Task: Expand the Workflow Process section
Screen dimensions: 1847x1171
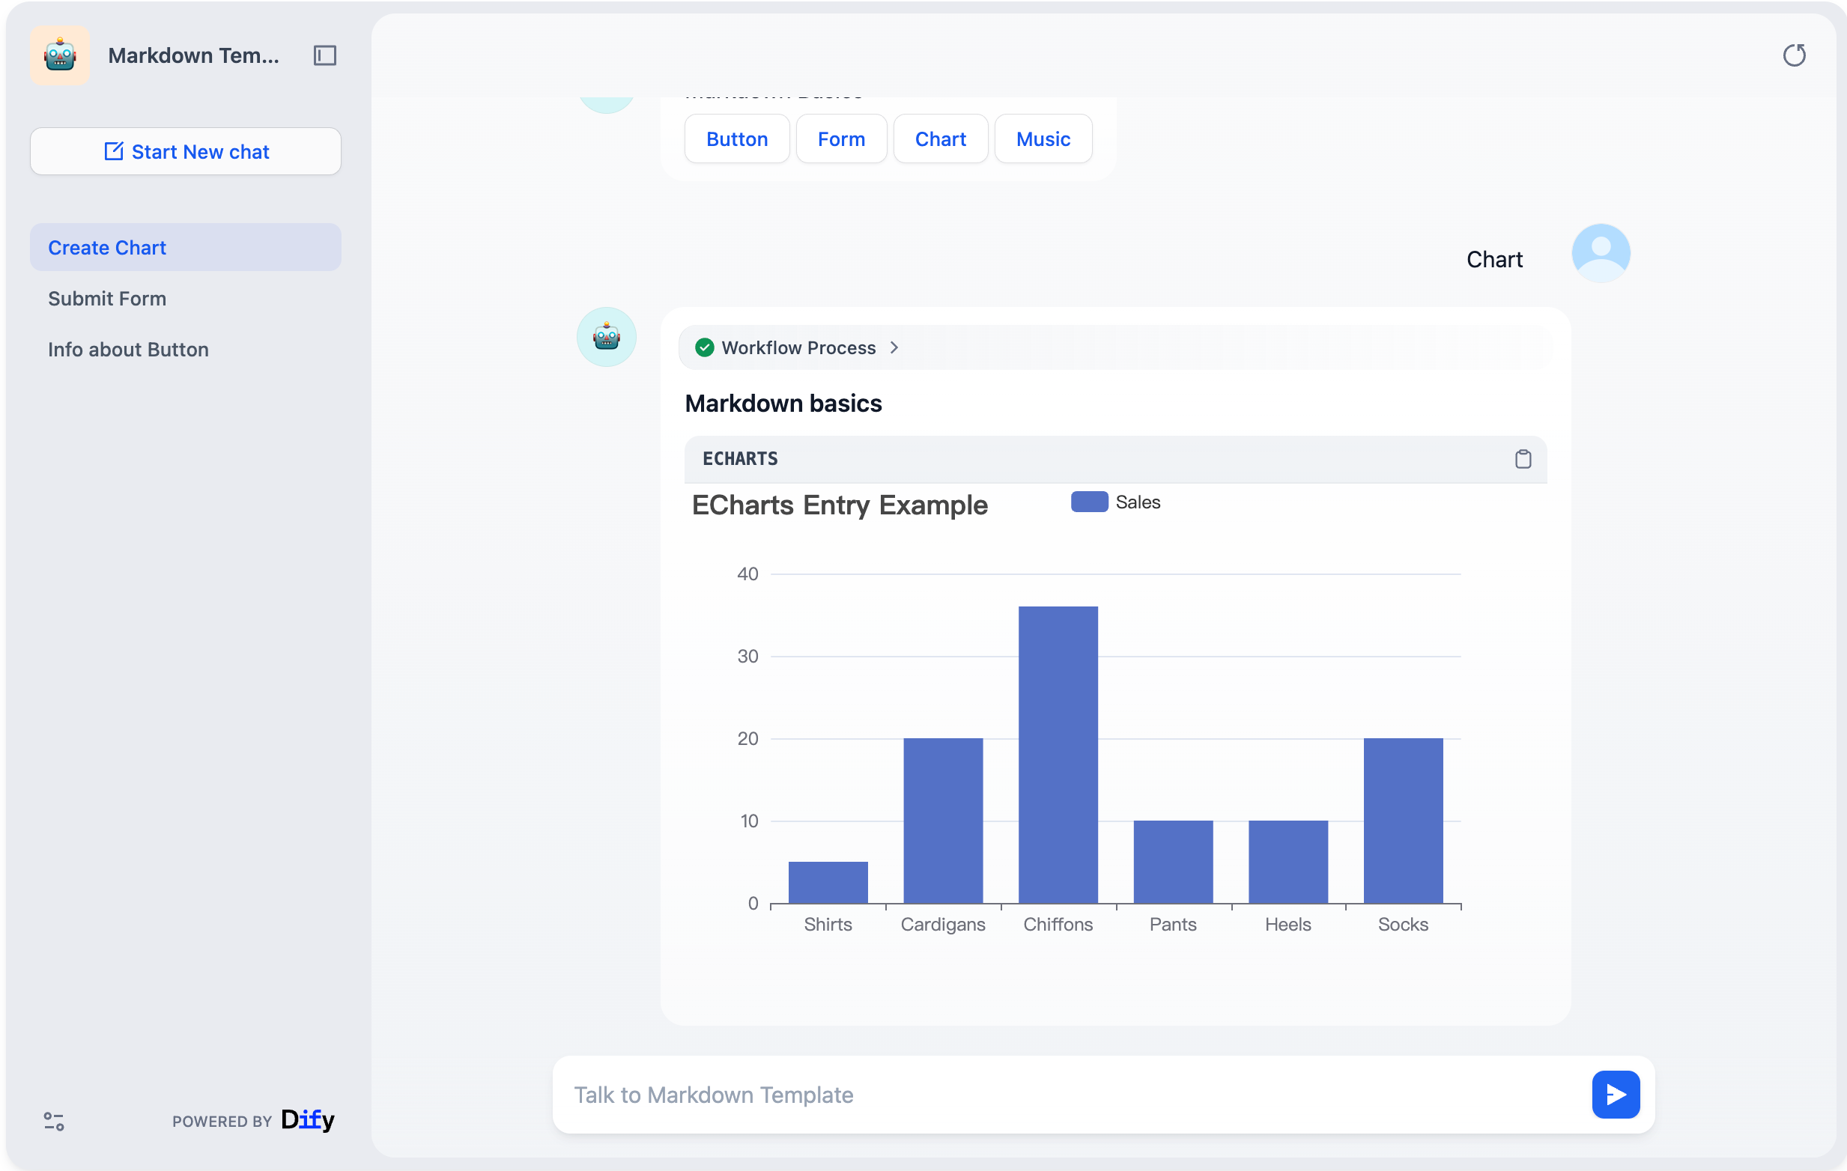Action: pos(798,347)
